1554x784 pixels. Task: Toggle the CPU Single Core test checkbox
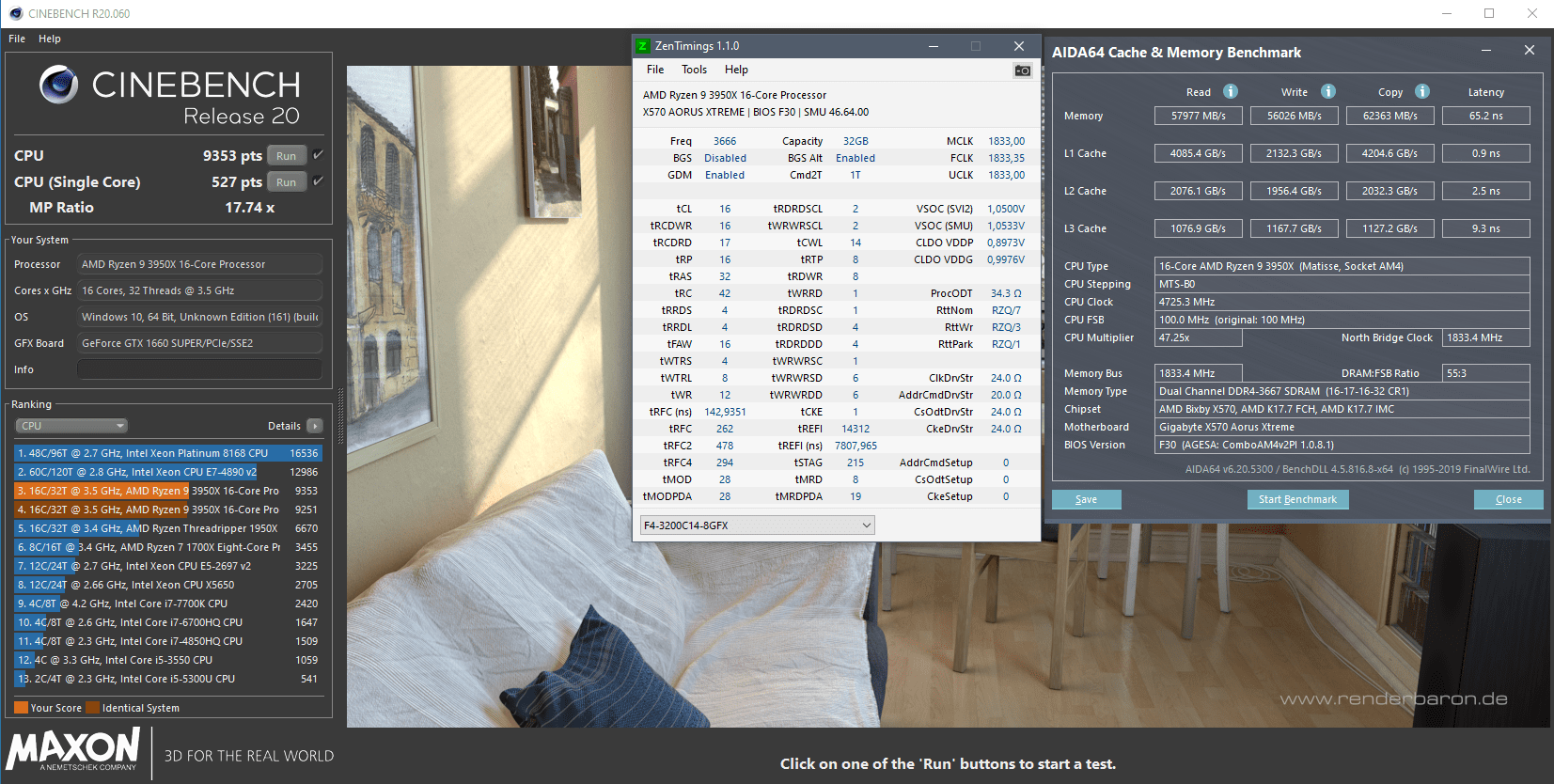point(319,181)
